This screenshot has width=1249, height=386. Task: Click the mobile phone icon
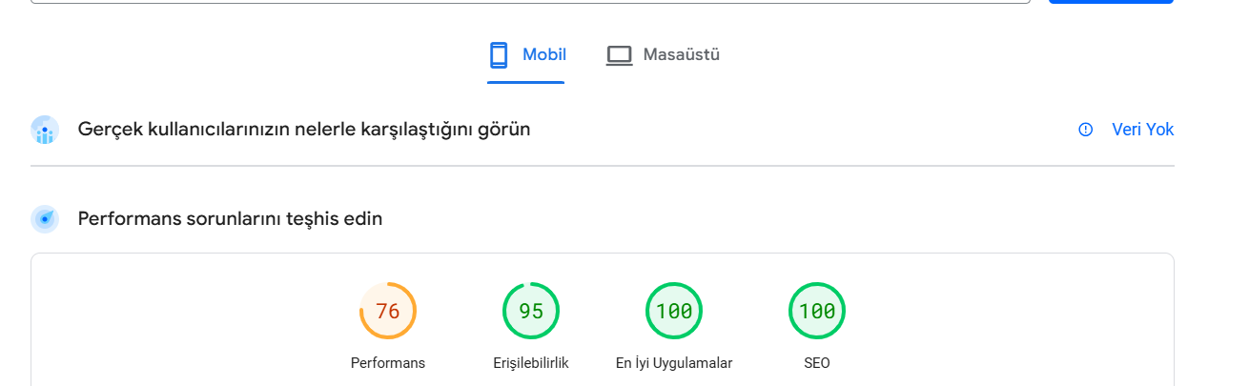pos(499,55)
